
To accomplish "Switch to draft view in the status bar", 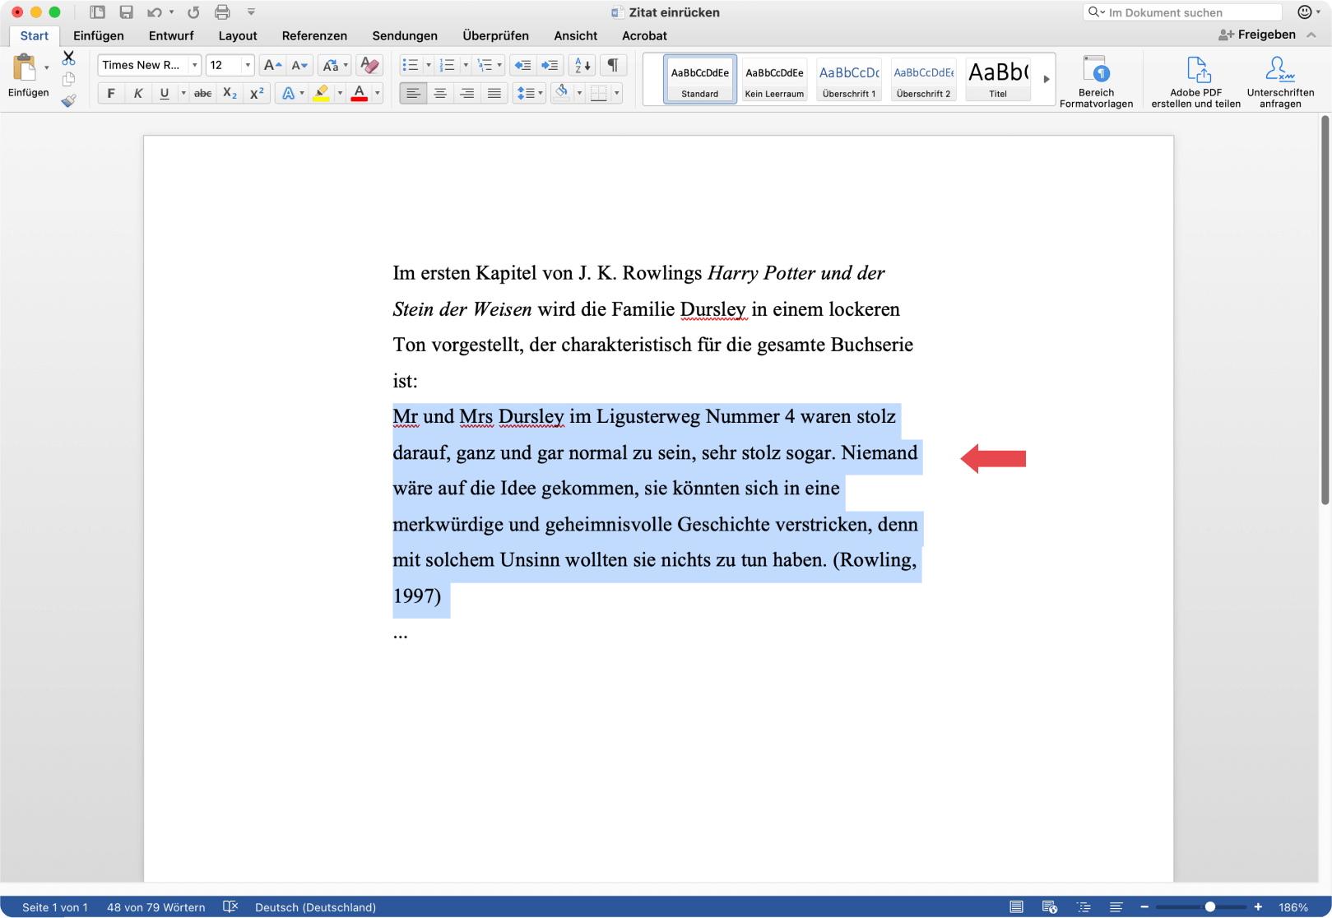I will pyautogui.click(x=1116, y=906).
